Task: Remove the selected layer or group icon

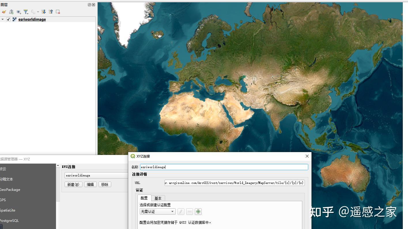Action: coord(58,12)
